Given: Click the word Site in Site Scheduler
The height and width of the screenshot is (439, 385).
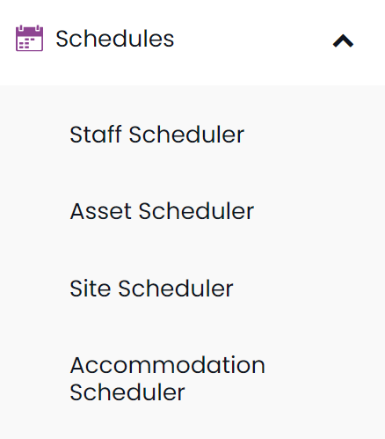Looking at the screenshot, I should point(91,289).
